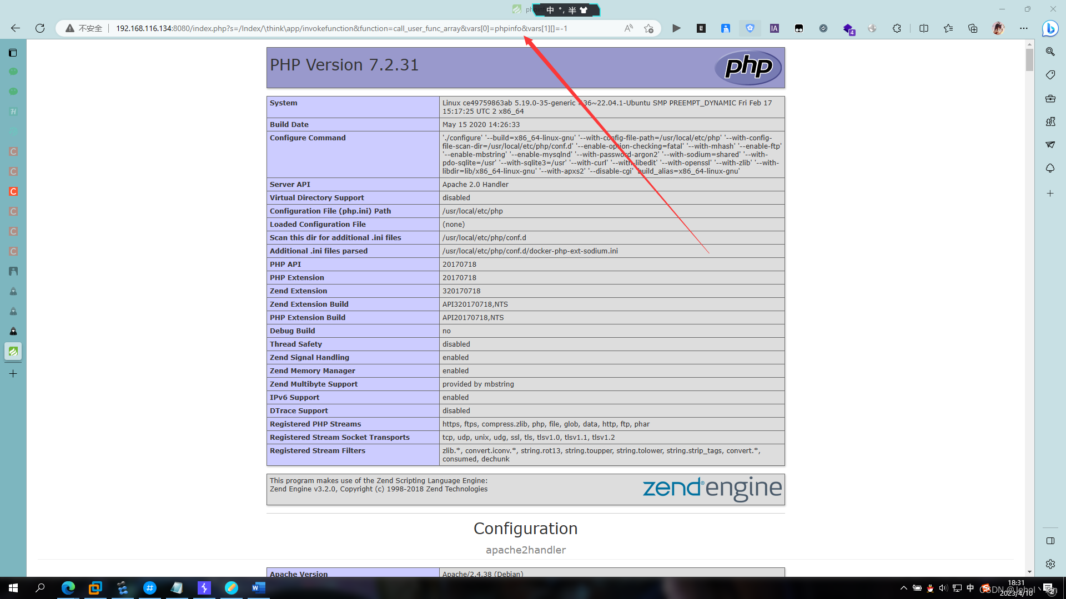Screen dimensions: 1066x599
Task: Open the Collections panel
Action: click(x=973, y=28)
